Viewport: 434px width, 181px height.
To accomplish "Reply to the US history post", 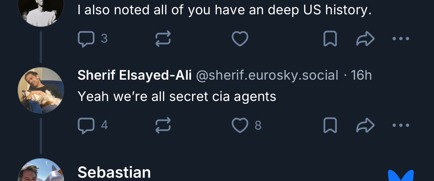I will (86, 39).
